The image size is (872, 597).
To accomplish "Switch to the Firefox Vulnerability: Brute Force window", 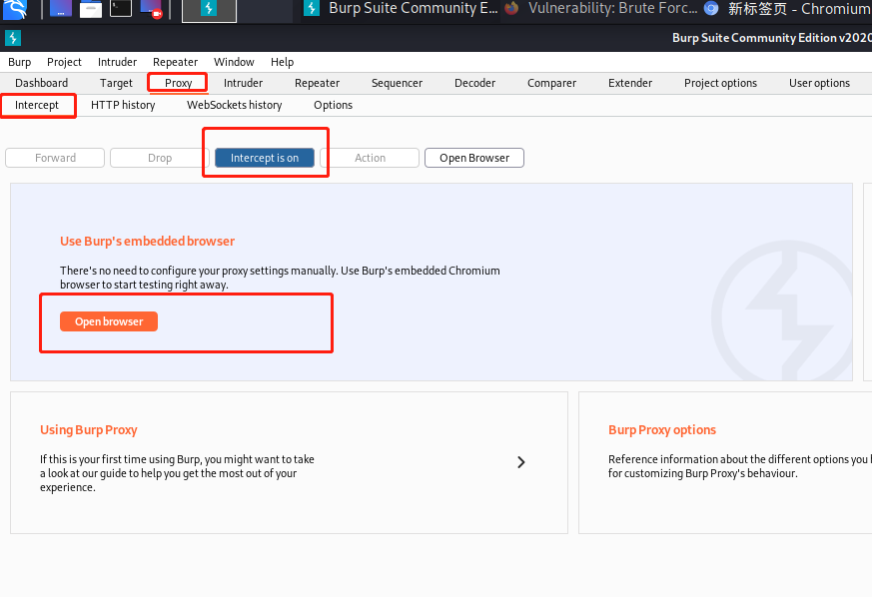I will (x=600, y=9).
